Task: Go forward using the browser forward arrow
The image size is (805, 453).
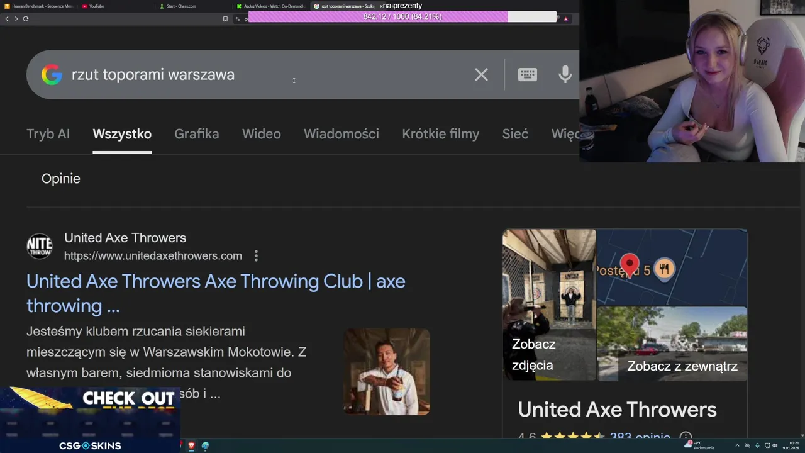Action: click(x=16, y=19)
